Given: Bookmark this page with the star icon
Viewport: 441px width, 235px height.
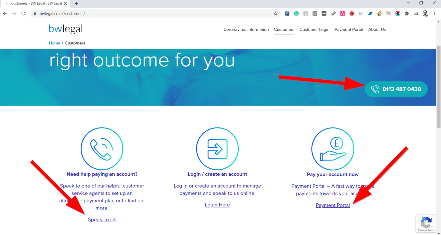Looking at the screenshot, I should point(276,13).
